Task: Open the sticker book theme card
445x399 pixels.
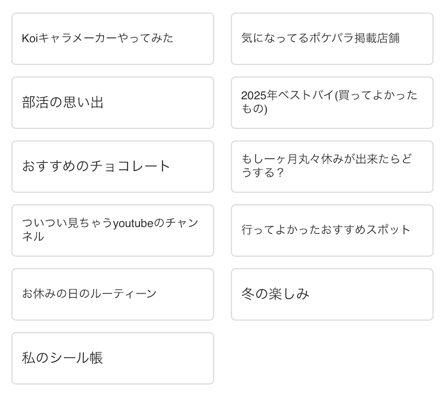Action: (x=112, y=358)
